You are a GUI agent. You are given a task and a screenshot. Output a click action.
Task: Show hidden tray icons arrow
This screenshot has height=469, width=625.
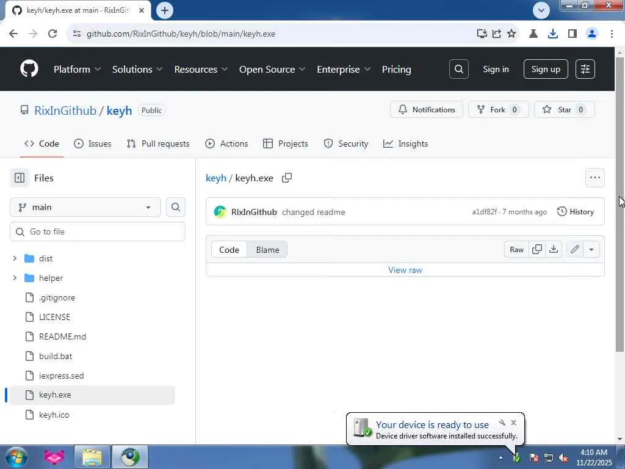coord(500,458)
